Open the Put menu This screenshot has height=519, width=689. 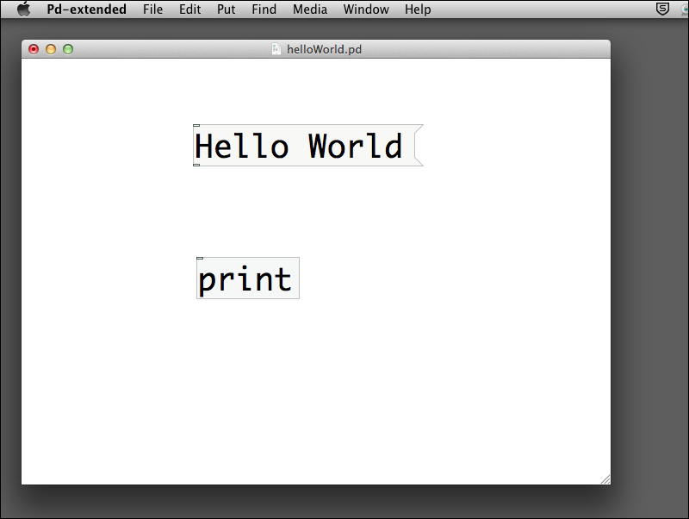pos(226,9)
